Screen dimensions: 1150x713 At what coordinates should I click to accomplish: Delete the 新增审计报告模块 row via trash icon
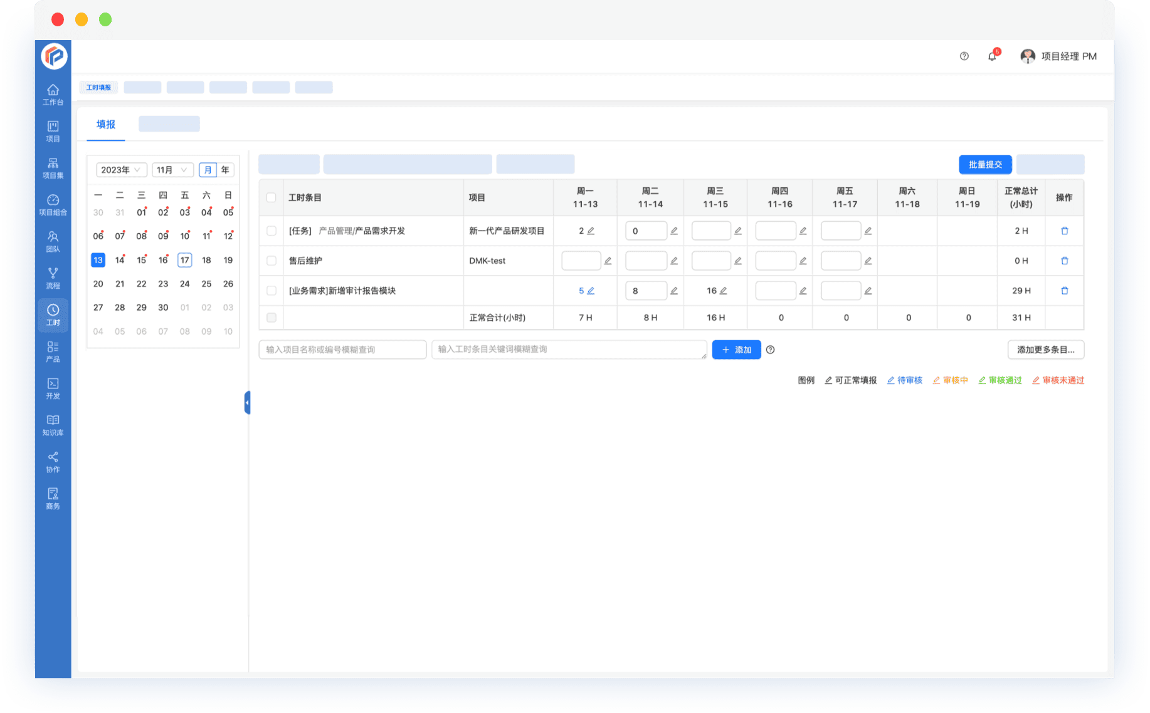click(1064, 291)
